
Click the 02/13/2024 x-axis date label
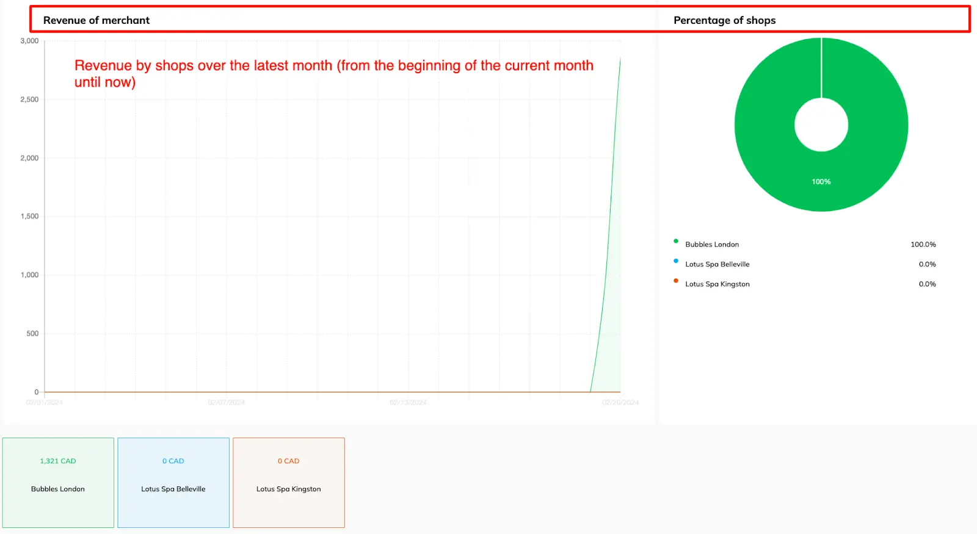tap(409, 403)
